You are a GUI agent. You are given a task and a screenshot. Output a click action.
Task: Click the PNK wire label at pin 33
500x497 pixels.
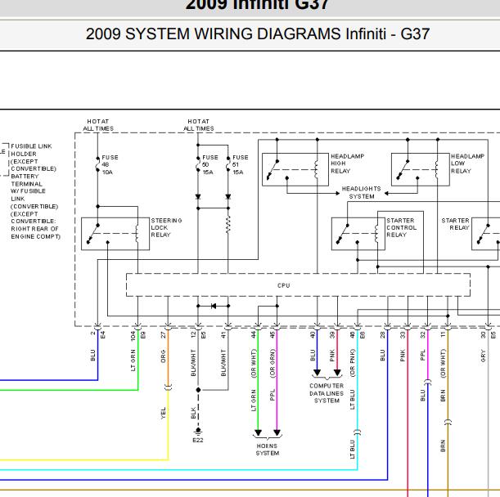pyautogui.click(x=403, y=356)
